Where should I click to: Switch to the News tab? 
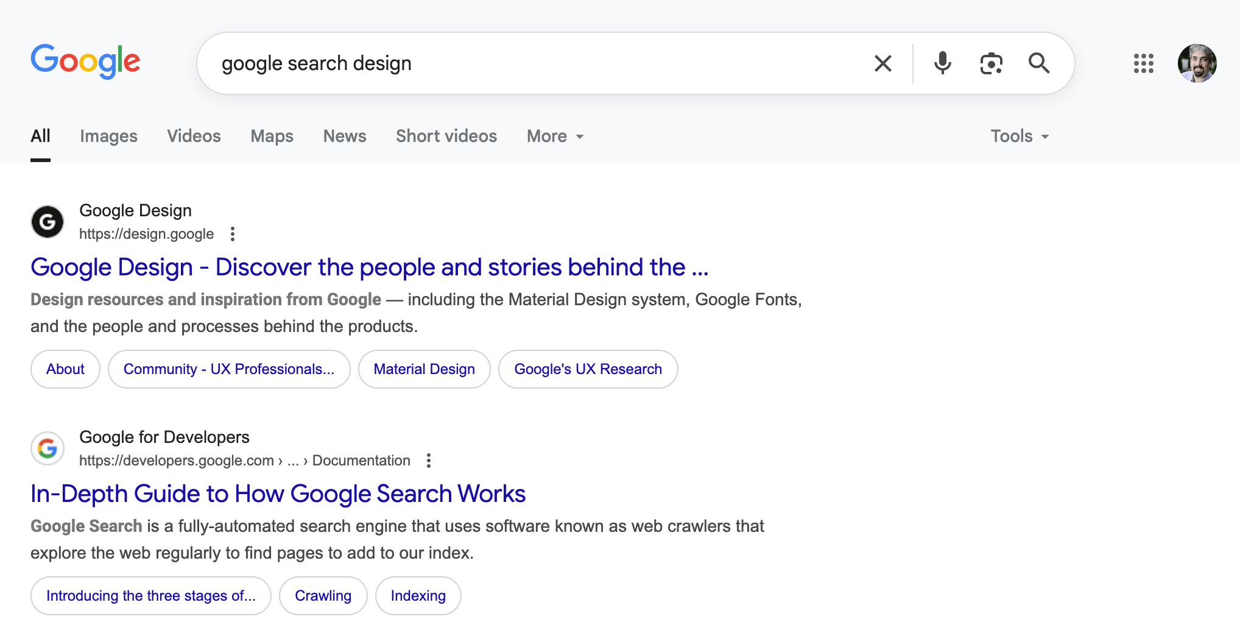[345, 136]
